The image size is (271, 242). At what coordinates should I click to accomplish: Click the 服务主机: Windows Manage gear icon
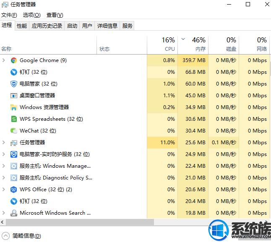point(14,166)
